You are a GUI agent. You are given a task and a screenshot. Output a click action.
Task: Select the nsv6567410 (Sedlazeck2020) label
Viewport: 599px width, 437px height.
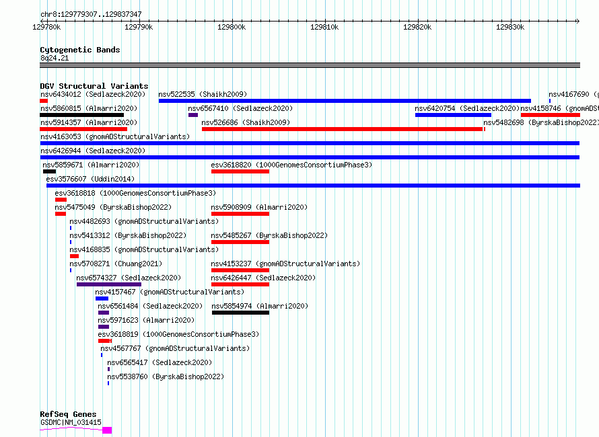240,108
